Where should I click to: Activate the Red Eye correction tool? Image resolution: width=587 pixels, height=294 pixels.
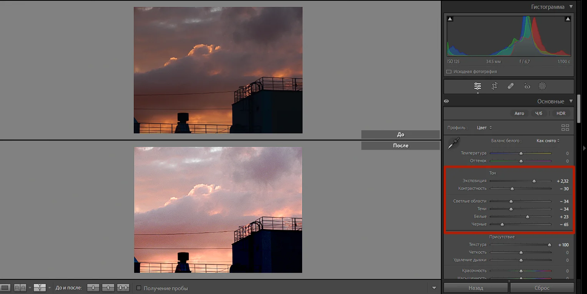[527, 86]
